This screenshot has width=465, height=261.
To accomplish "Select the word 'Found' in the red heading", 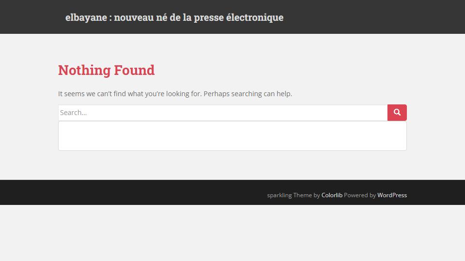I will pyautogui.click(x=134, y=70).
